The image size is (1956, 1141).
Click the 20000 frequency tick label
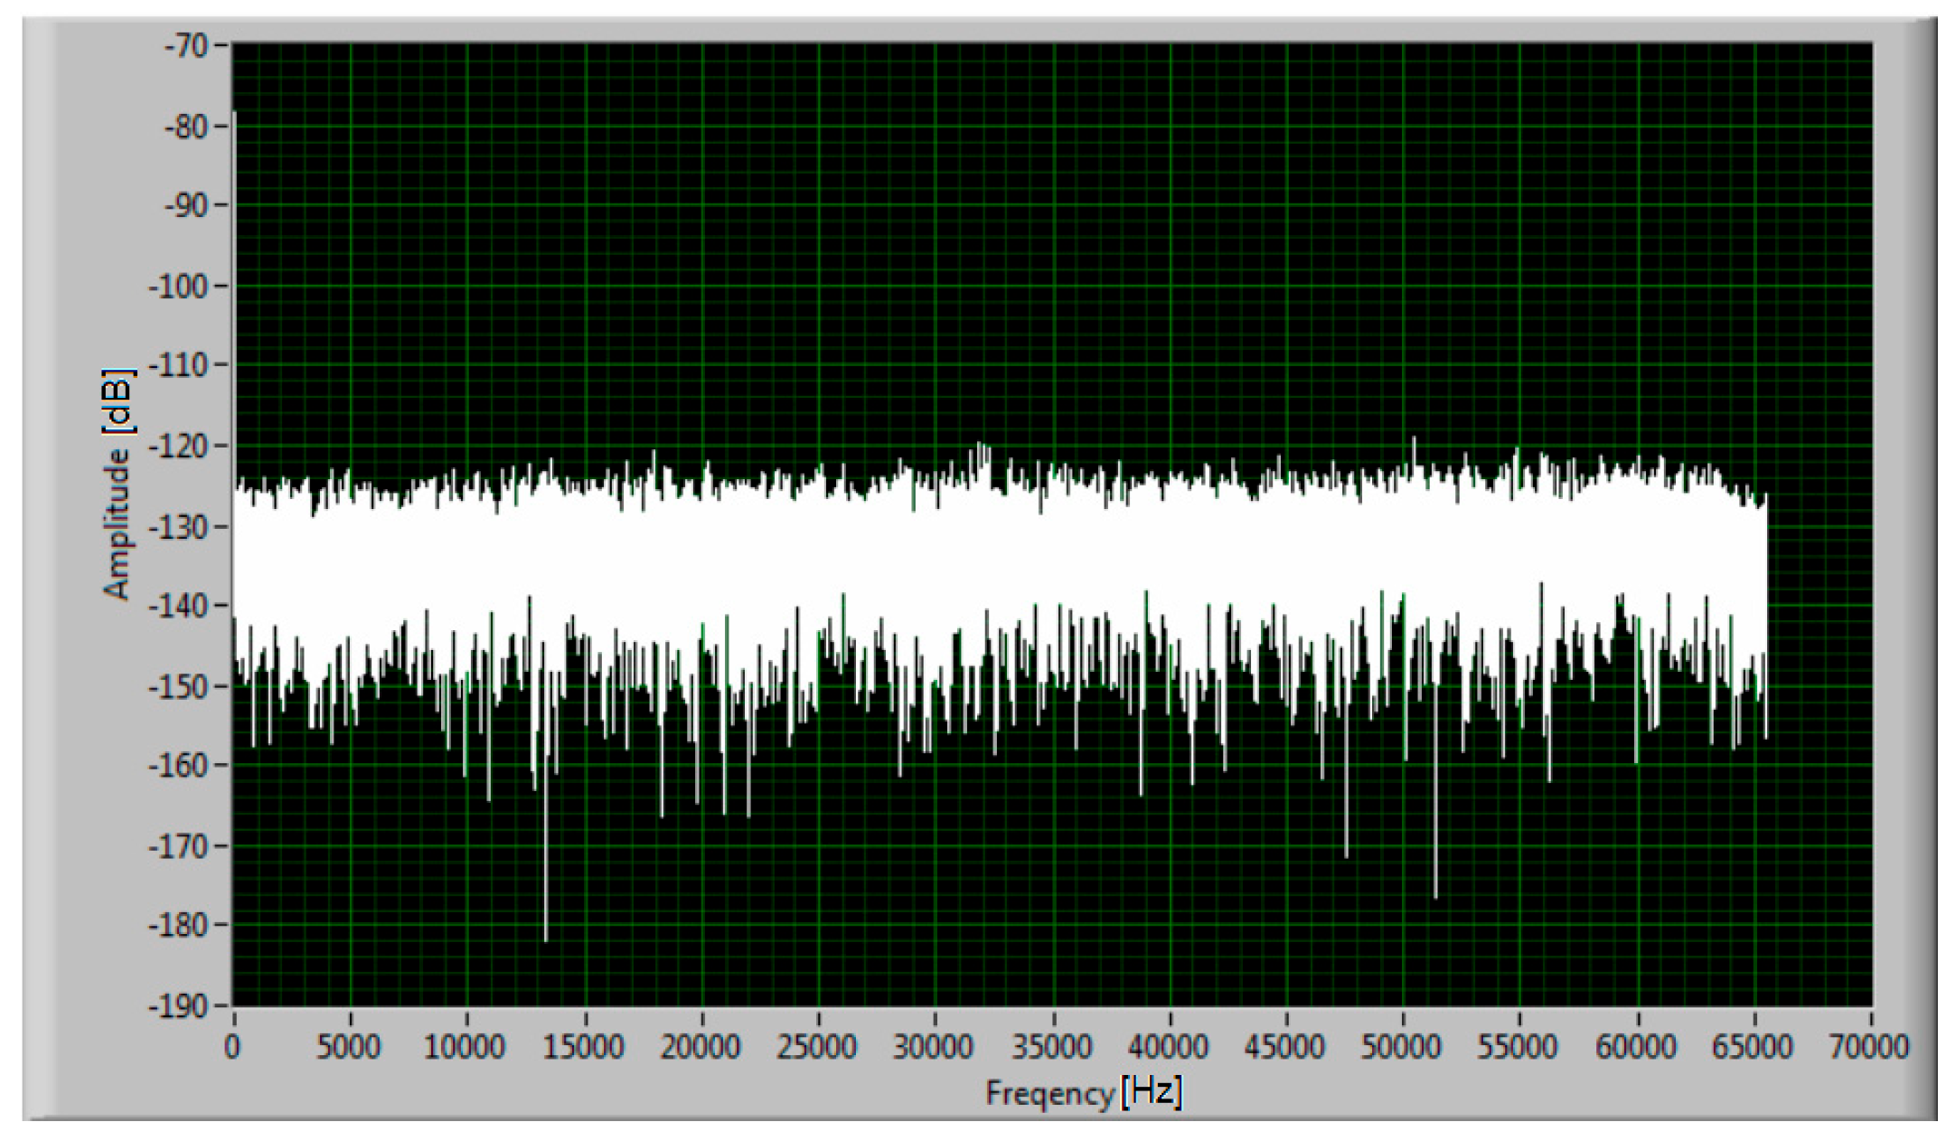tap(700, 1047)
